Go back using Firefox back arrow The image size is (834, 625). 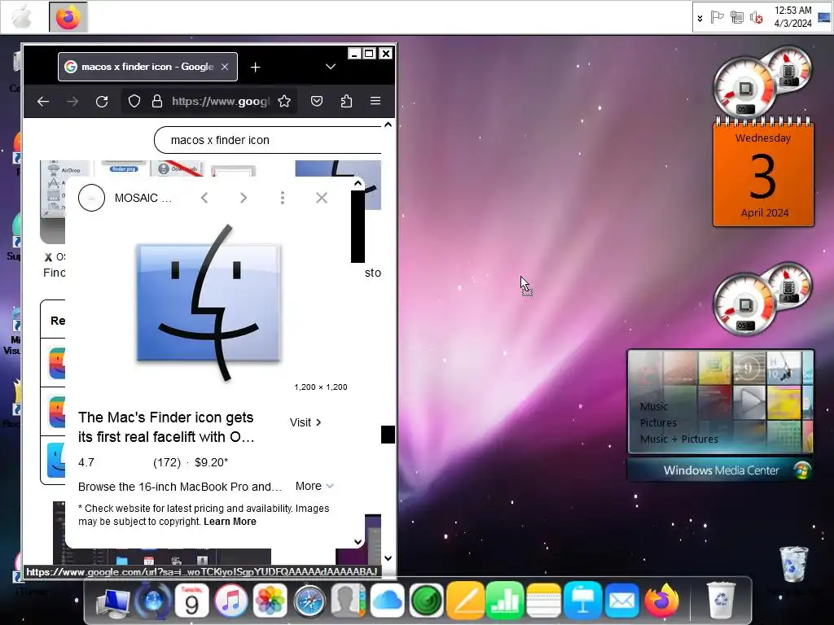(43, 101)
